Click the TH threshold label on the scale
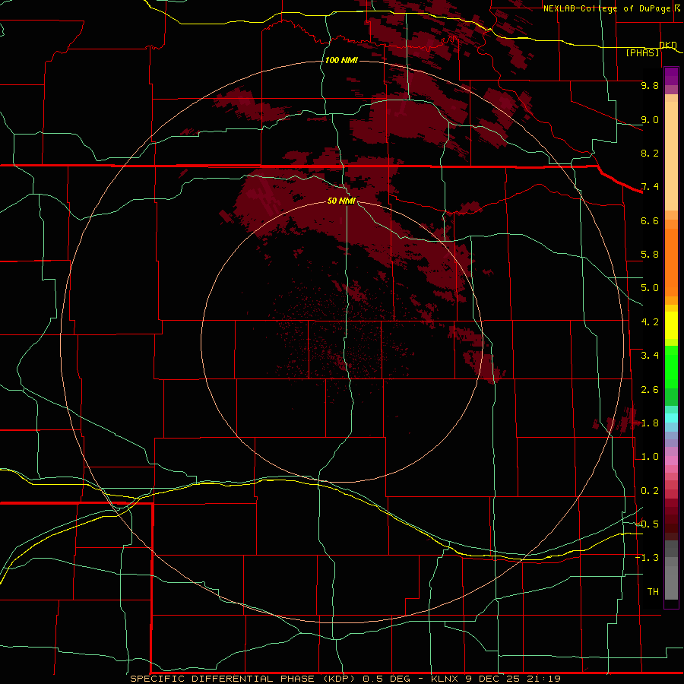This screenshot has width=684, height=684. coord(653,592)
